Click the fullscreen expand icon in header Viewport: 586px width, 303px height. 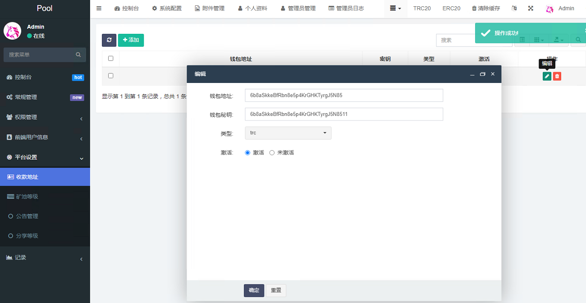pos(531,8)
